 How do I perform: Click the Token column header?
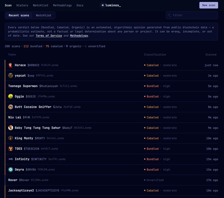[12, 55]
